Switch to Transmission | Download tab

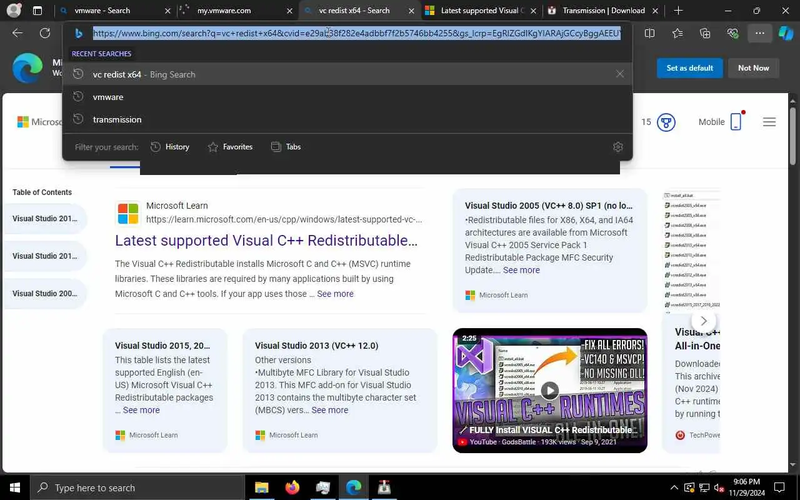[604, 11]
